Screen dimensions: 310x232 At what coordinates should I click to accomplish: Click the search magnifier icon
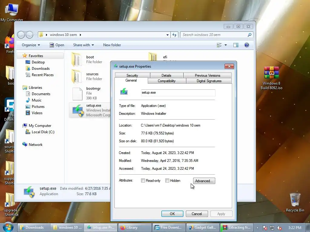[x=249, y=35]
